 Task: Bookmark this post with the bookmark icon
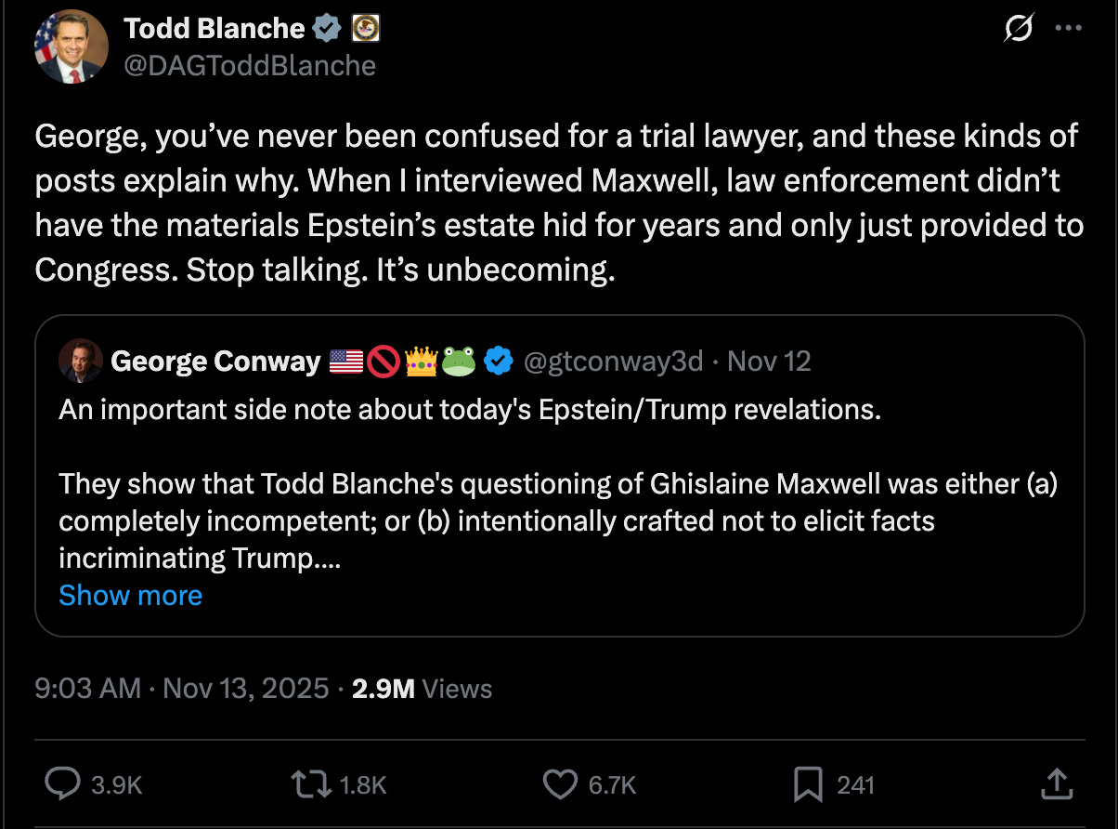pyautogui.click(x=806, y=784)
